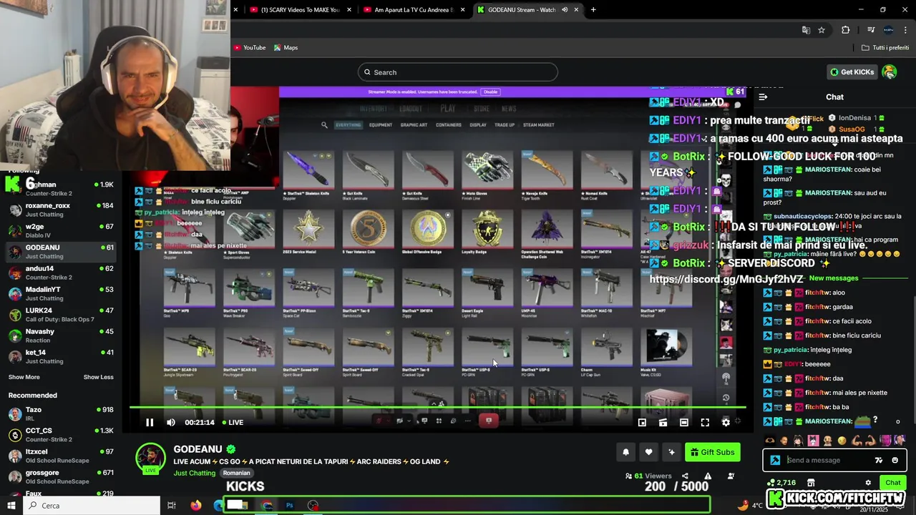916x515 pixels.
Task: Open recommended grossgore channel
Action: pos(61,477)
